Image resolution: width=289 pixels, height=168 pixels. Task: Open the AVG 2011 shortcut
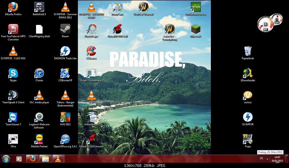click(65, 117)
